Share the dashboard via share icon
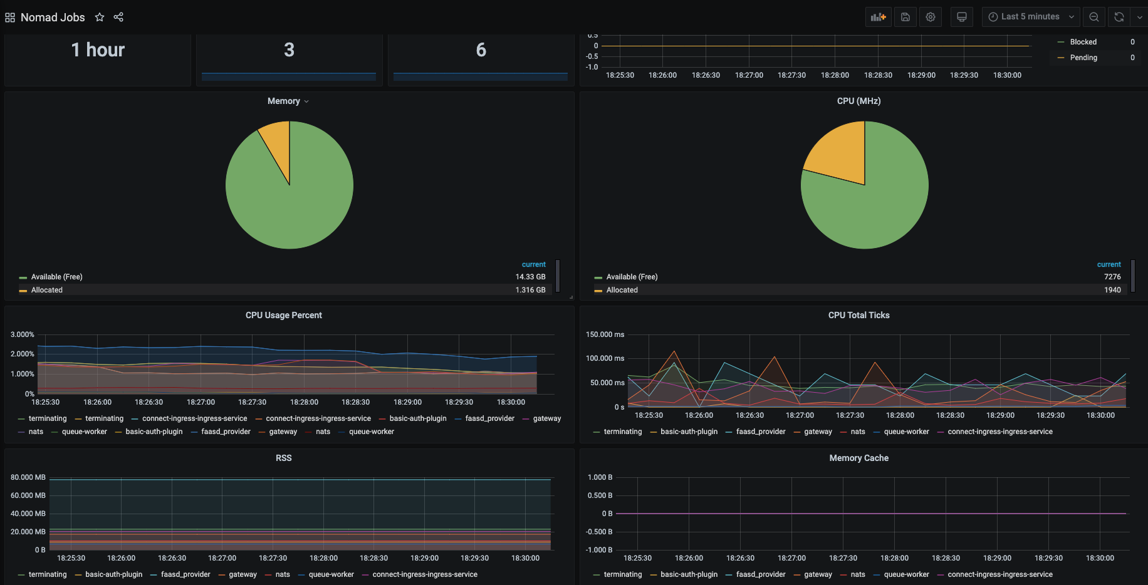 (118, 17)
